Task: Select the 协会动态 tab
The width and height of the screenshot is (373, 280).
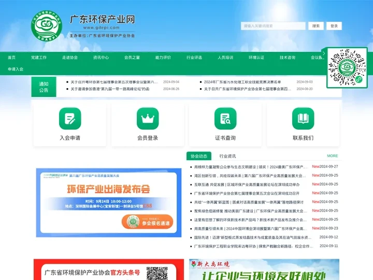Action: (199, 156)
